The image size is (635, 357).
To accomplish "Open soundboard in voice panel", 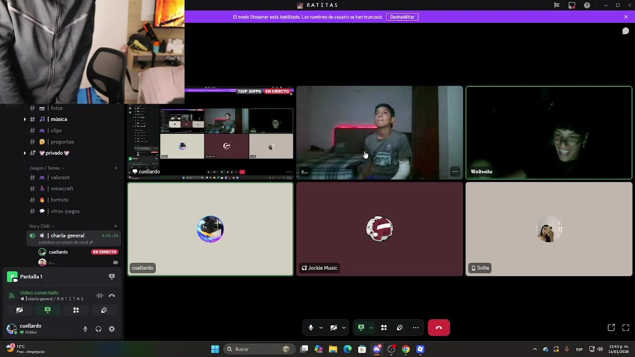I will (x=104, y=310).
